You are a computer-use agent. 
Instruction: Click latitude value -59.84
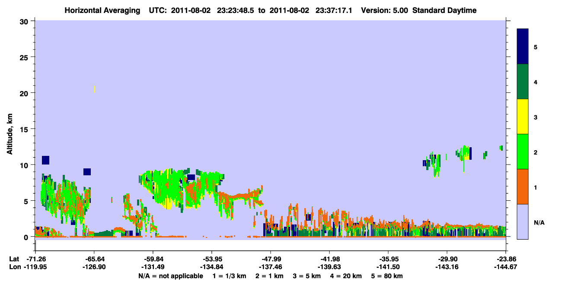153,259
